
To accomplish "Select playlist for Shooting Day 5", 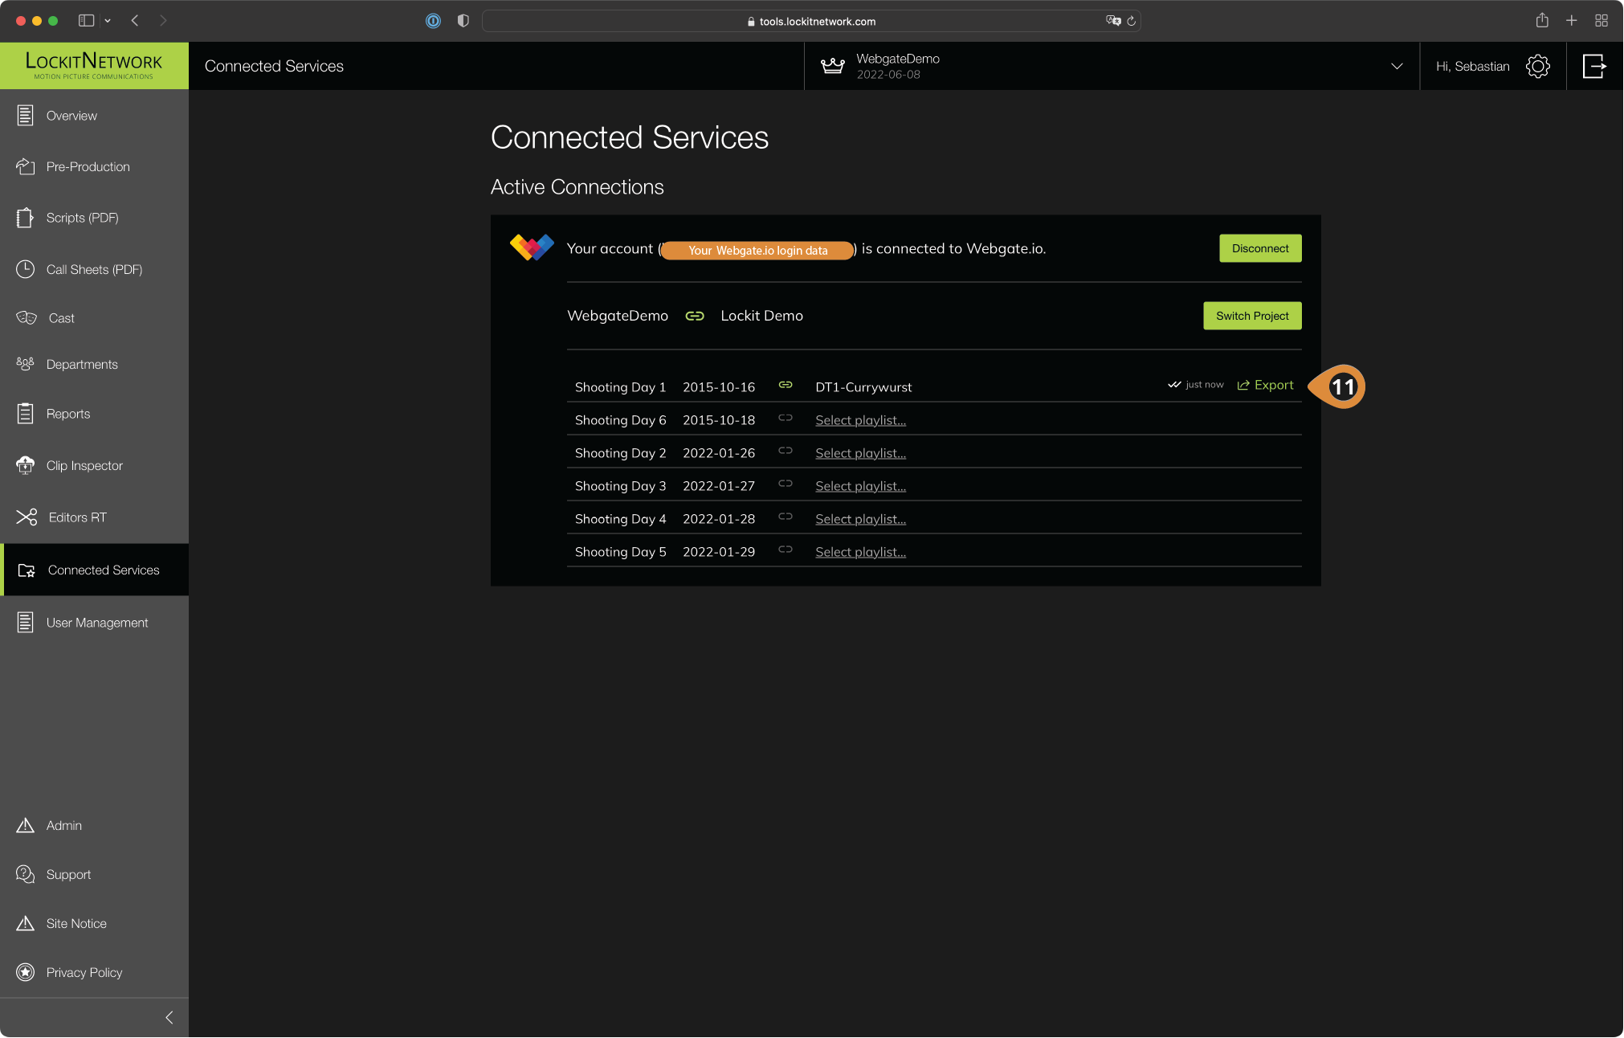I will (860, 552).
